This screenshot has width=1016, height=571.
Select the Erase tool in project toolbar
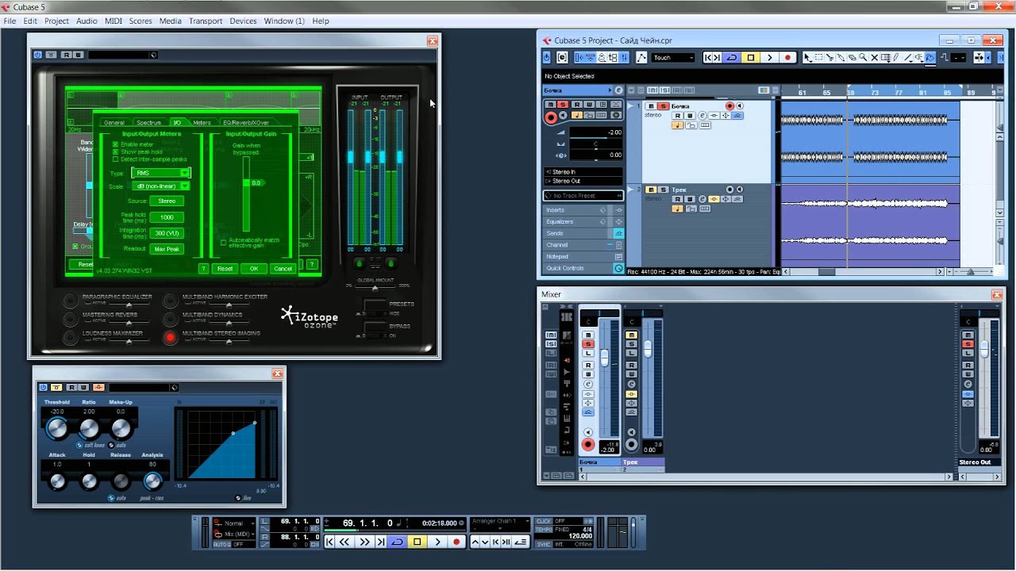coord(852,57)
